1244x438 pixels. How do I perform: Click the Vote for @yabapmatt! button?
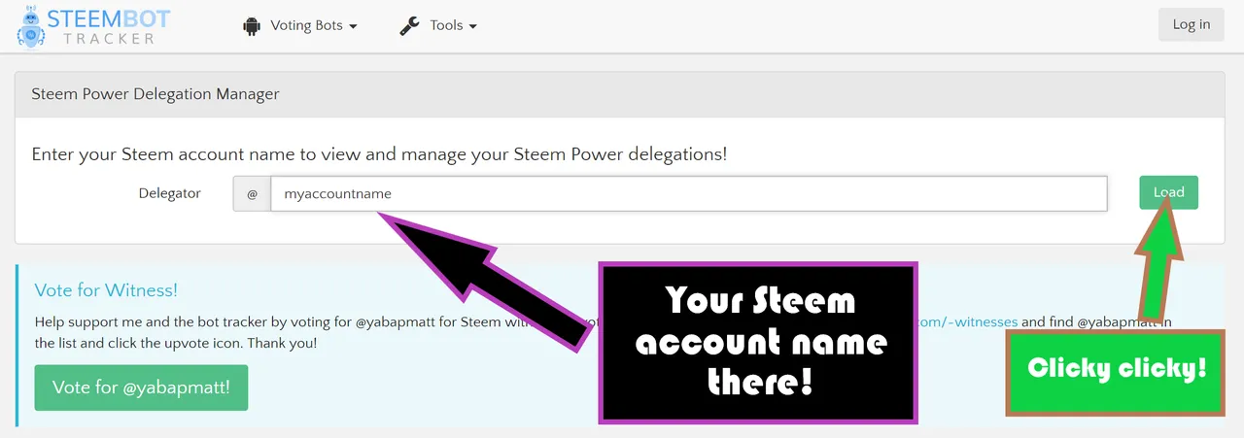click(141, 387)
